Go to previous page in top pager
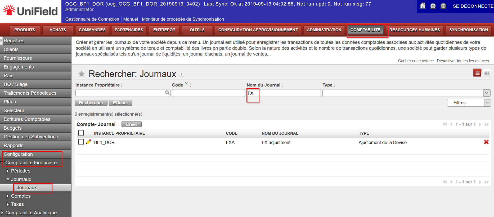The image size is (494, 217). click(451, 124)
